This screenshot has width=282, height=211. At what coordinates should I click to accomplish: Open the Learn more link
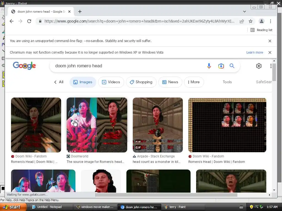pyautogui.click(x=255, y=52)
